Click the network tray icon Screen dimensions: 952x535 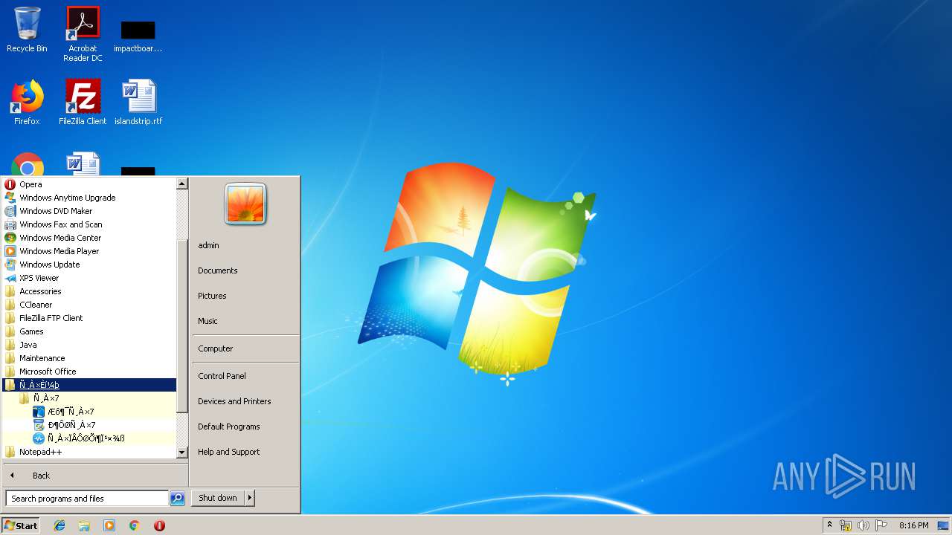846,525
